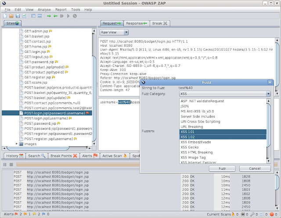This screenshot has height=218, width=281.
Task: Click the flag icon next to GET:admin.jsp
Action: point(50,31)
